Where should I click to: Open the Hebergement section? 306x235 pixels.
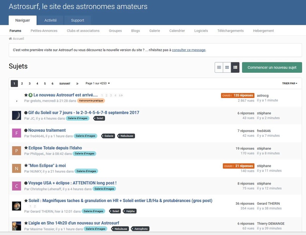[263, 31]
